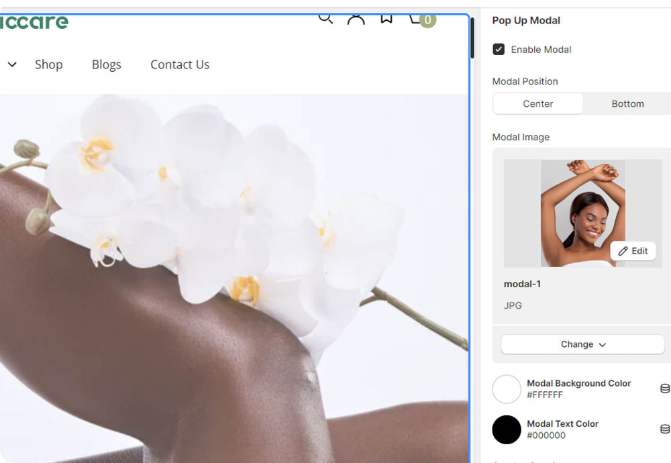Select the modal-1 image thumbnail
This screenshot has height=463, width=671.
pyautogui.click(x=581, y=213)
